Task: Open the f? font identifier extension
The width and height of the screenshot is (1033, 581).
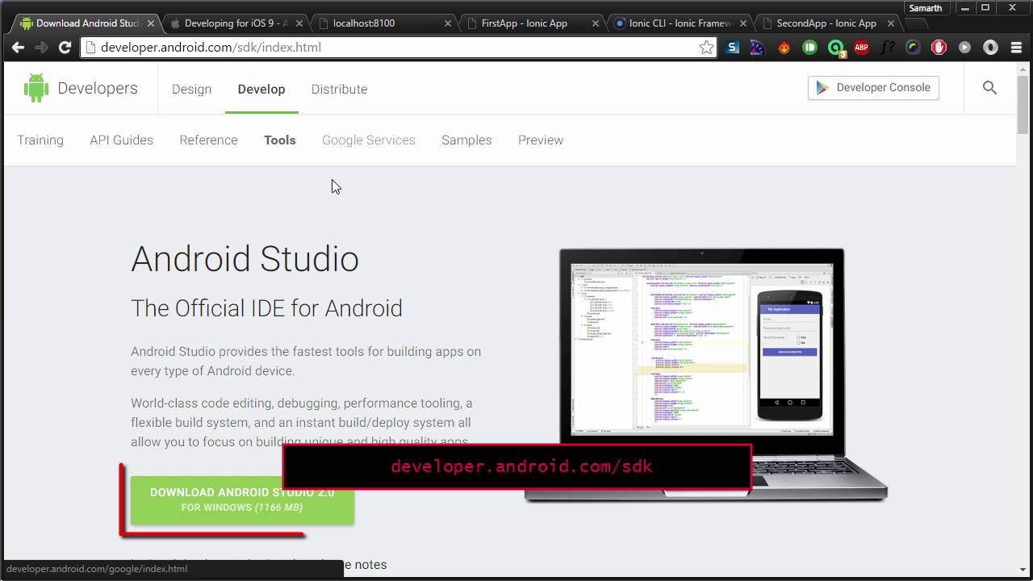Action: [887, 48]
